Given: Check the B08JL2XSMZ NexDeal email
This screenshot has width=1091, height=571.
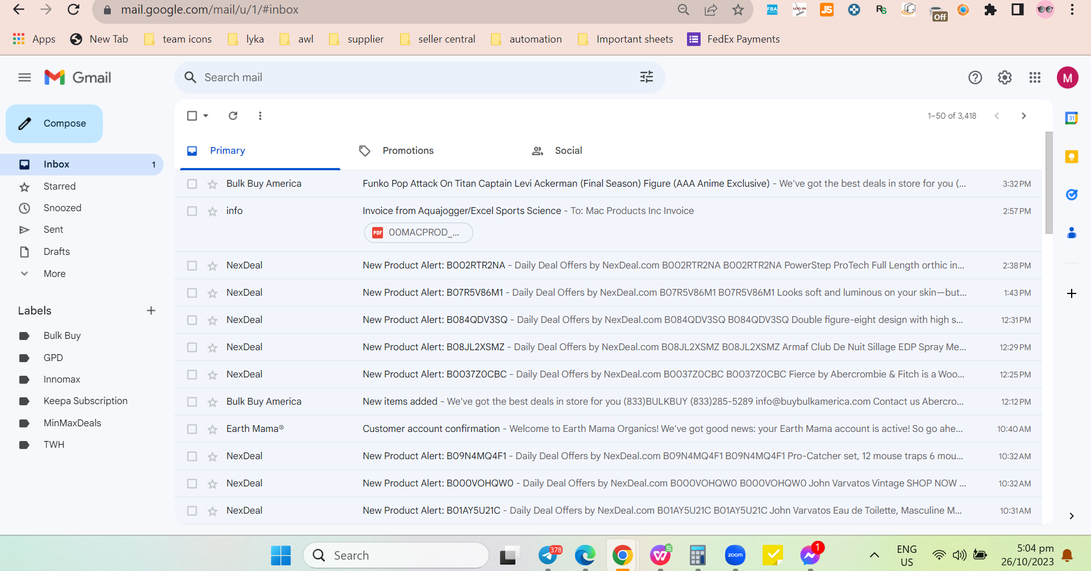Looking at the screenshot, I should click(192, 347).
